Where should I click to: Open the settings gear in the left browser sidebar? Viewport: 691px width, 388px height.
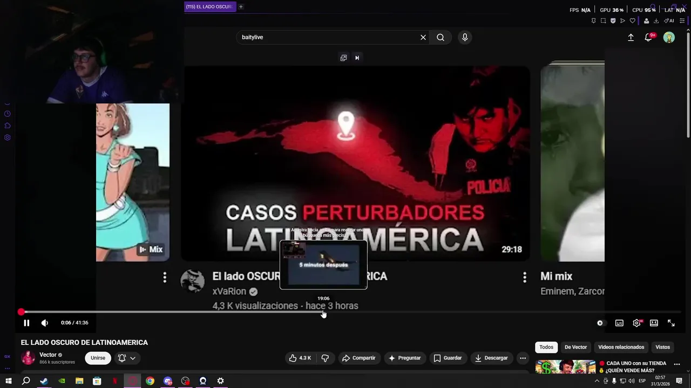tap(7, 137)
